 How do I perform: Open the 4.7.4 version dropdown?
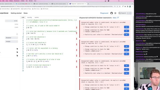[11, 21]
